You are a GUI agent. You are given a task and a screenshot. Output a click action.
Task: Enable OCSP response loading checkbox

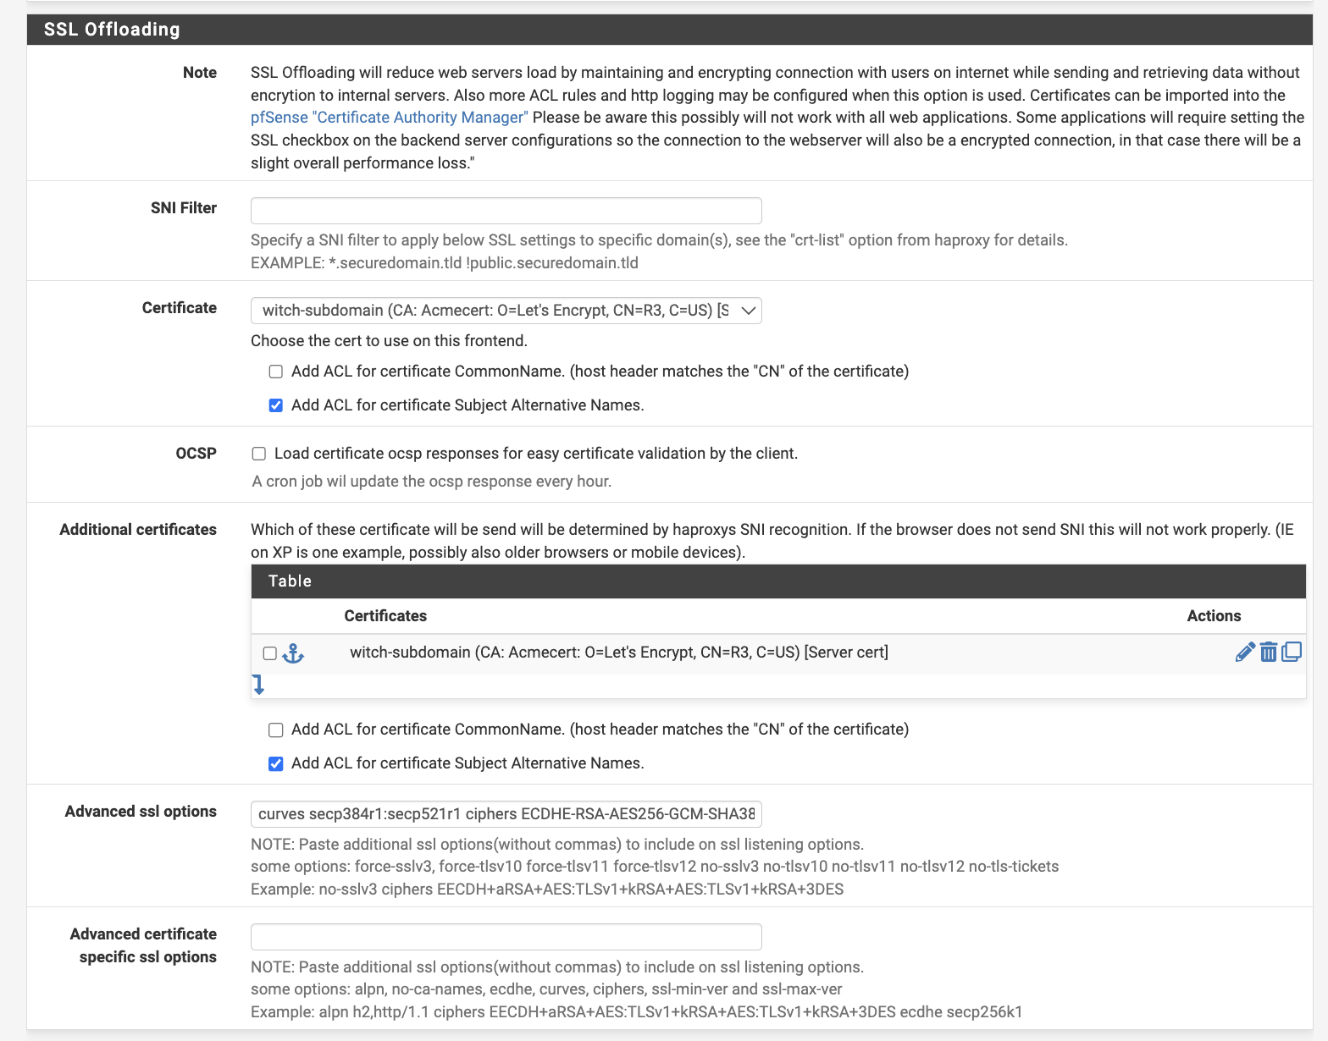tap(259, 454)
